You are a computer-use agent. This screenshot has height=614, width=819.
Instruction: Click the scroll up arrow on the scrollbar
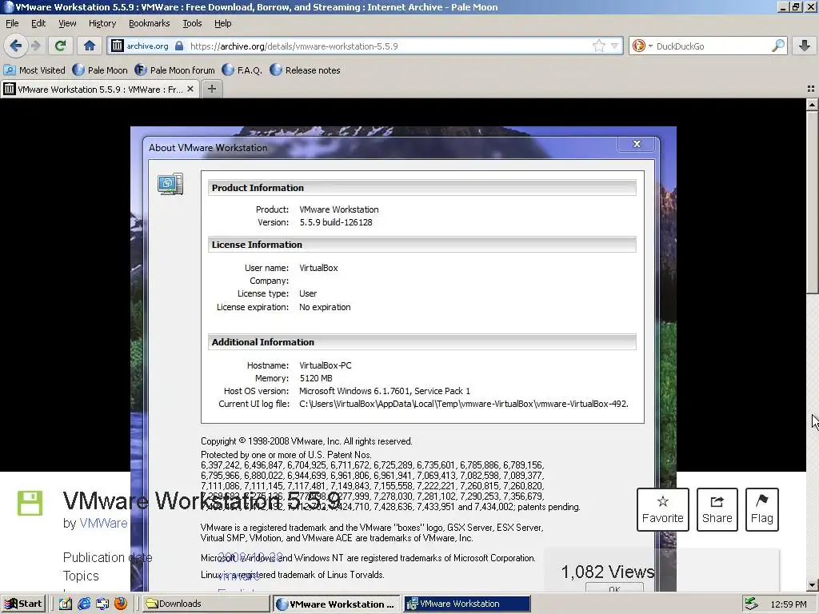(813, 105)
